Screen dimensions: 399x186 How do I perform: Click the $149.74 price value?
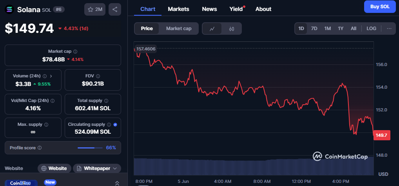point(29,29)
